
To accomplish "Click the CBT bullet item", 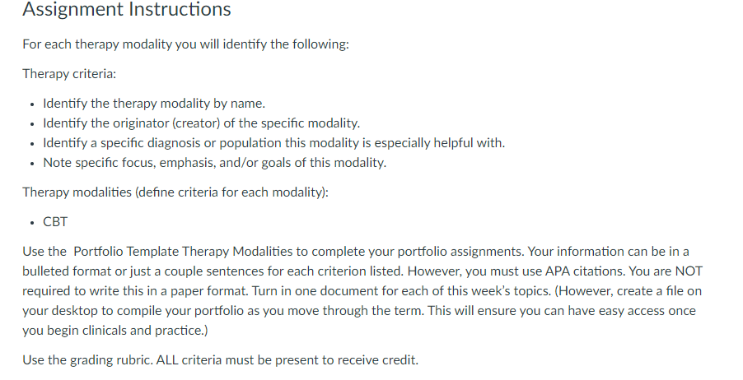I will point(55,222).
